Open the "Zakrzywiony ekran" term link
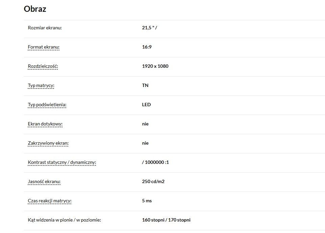 pyautogui.click(x=48, y=143)
